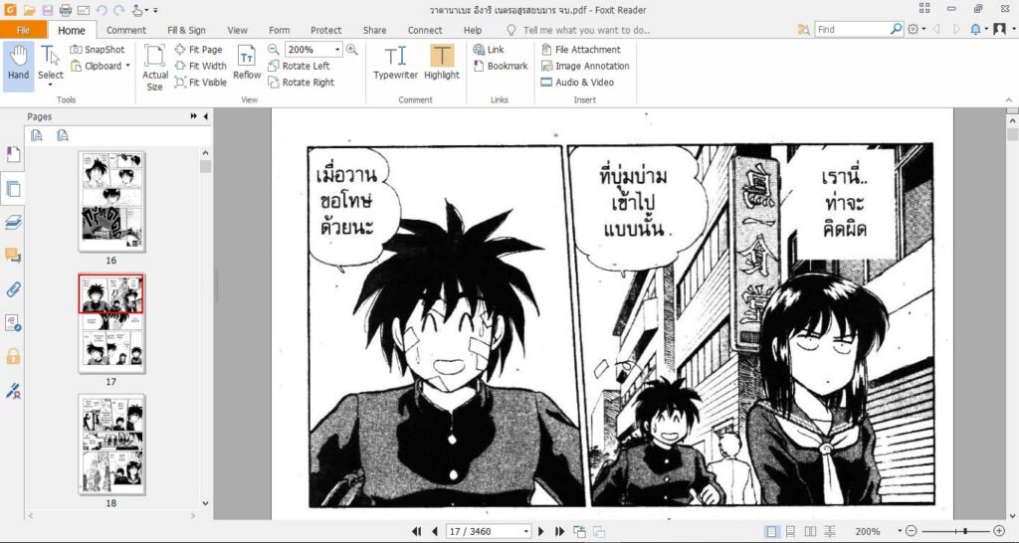The height and width of the screenshot is (543, 1019).
Task: Click the Find magnifier icon
Action: [897, 29]
